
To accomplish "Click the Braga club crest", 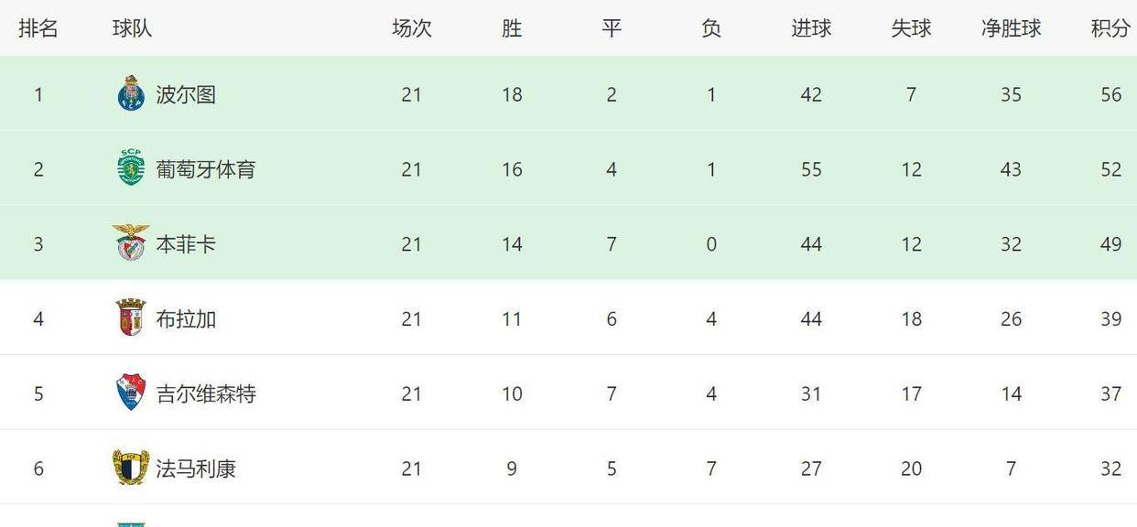I will click(x=131, y=318).
